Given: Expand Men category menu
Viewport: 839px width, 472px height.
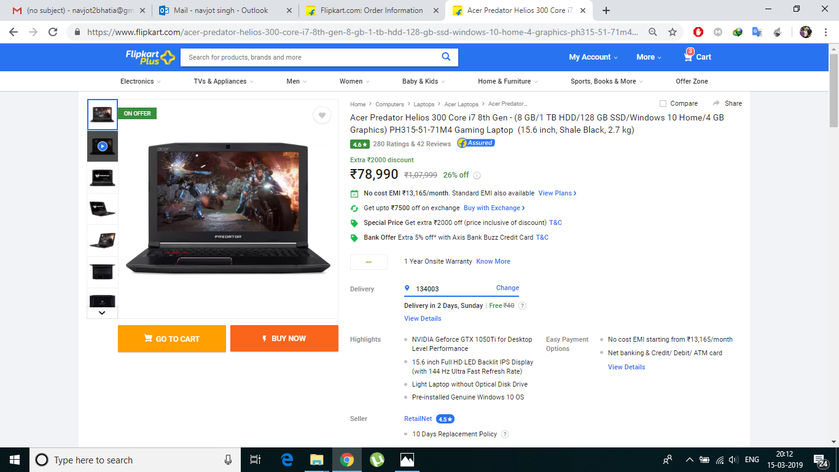Looking at the screenshot, I should point(297,81).
